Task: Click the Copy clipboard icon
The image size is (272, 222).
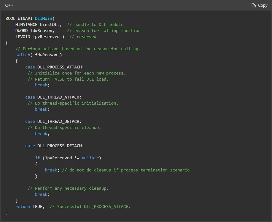Action: click(x=254, y=5)
